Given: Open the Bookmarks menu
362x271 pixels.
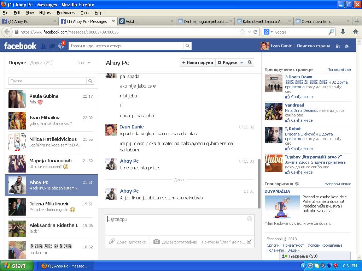Looking at the screenshot, I should point(66,13).
